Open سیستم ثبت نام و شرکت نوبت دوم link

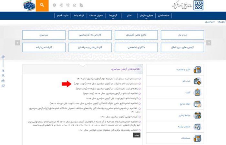tap(106, 84)
